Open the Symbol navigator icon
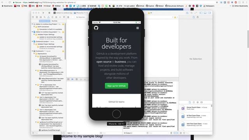This screenshot has width=249, height=140. click(x=40, y=17)
